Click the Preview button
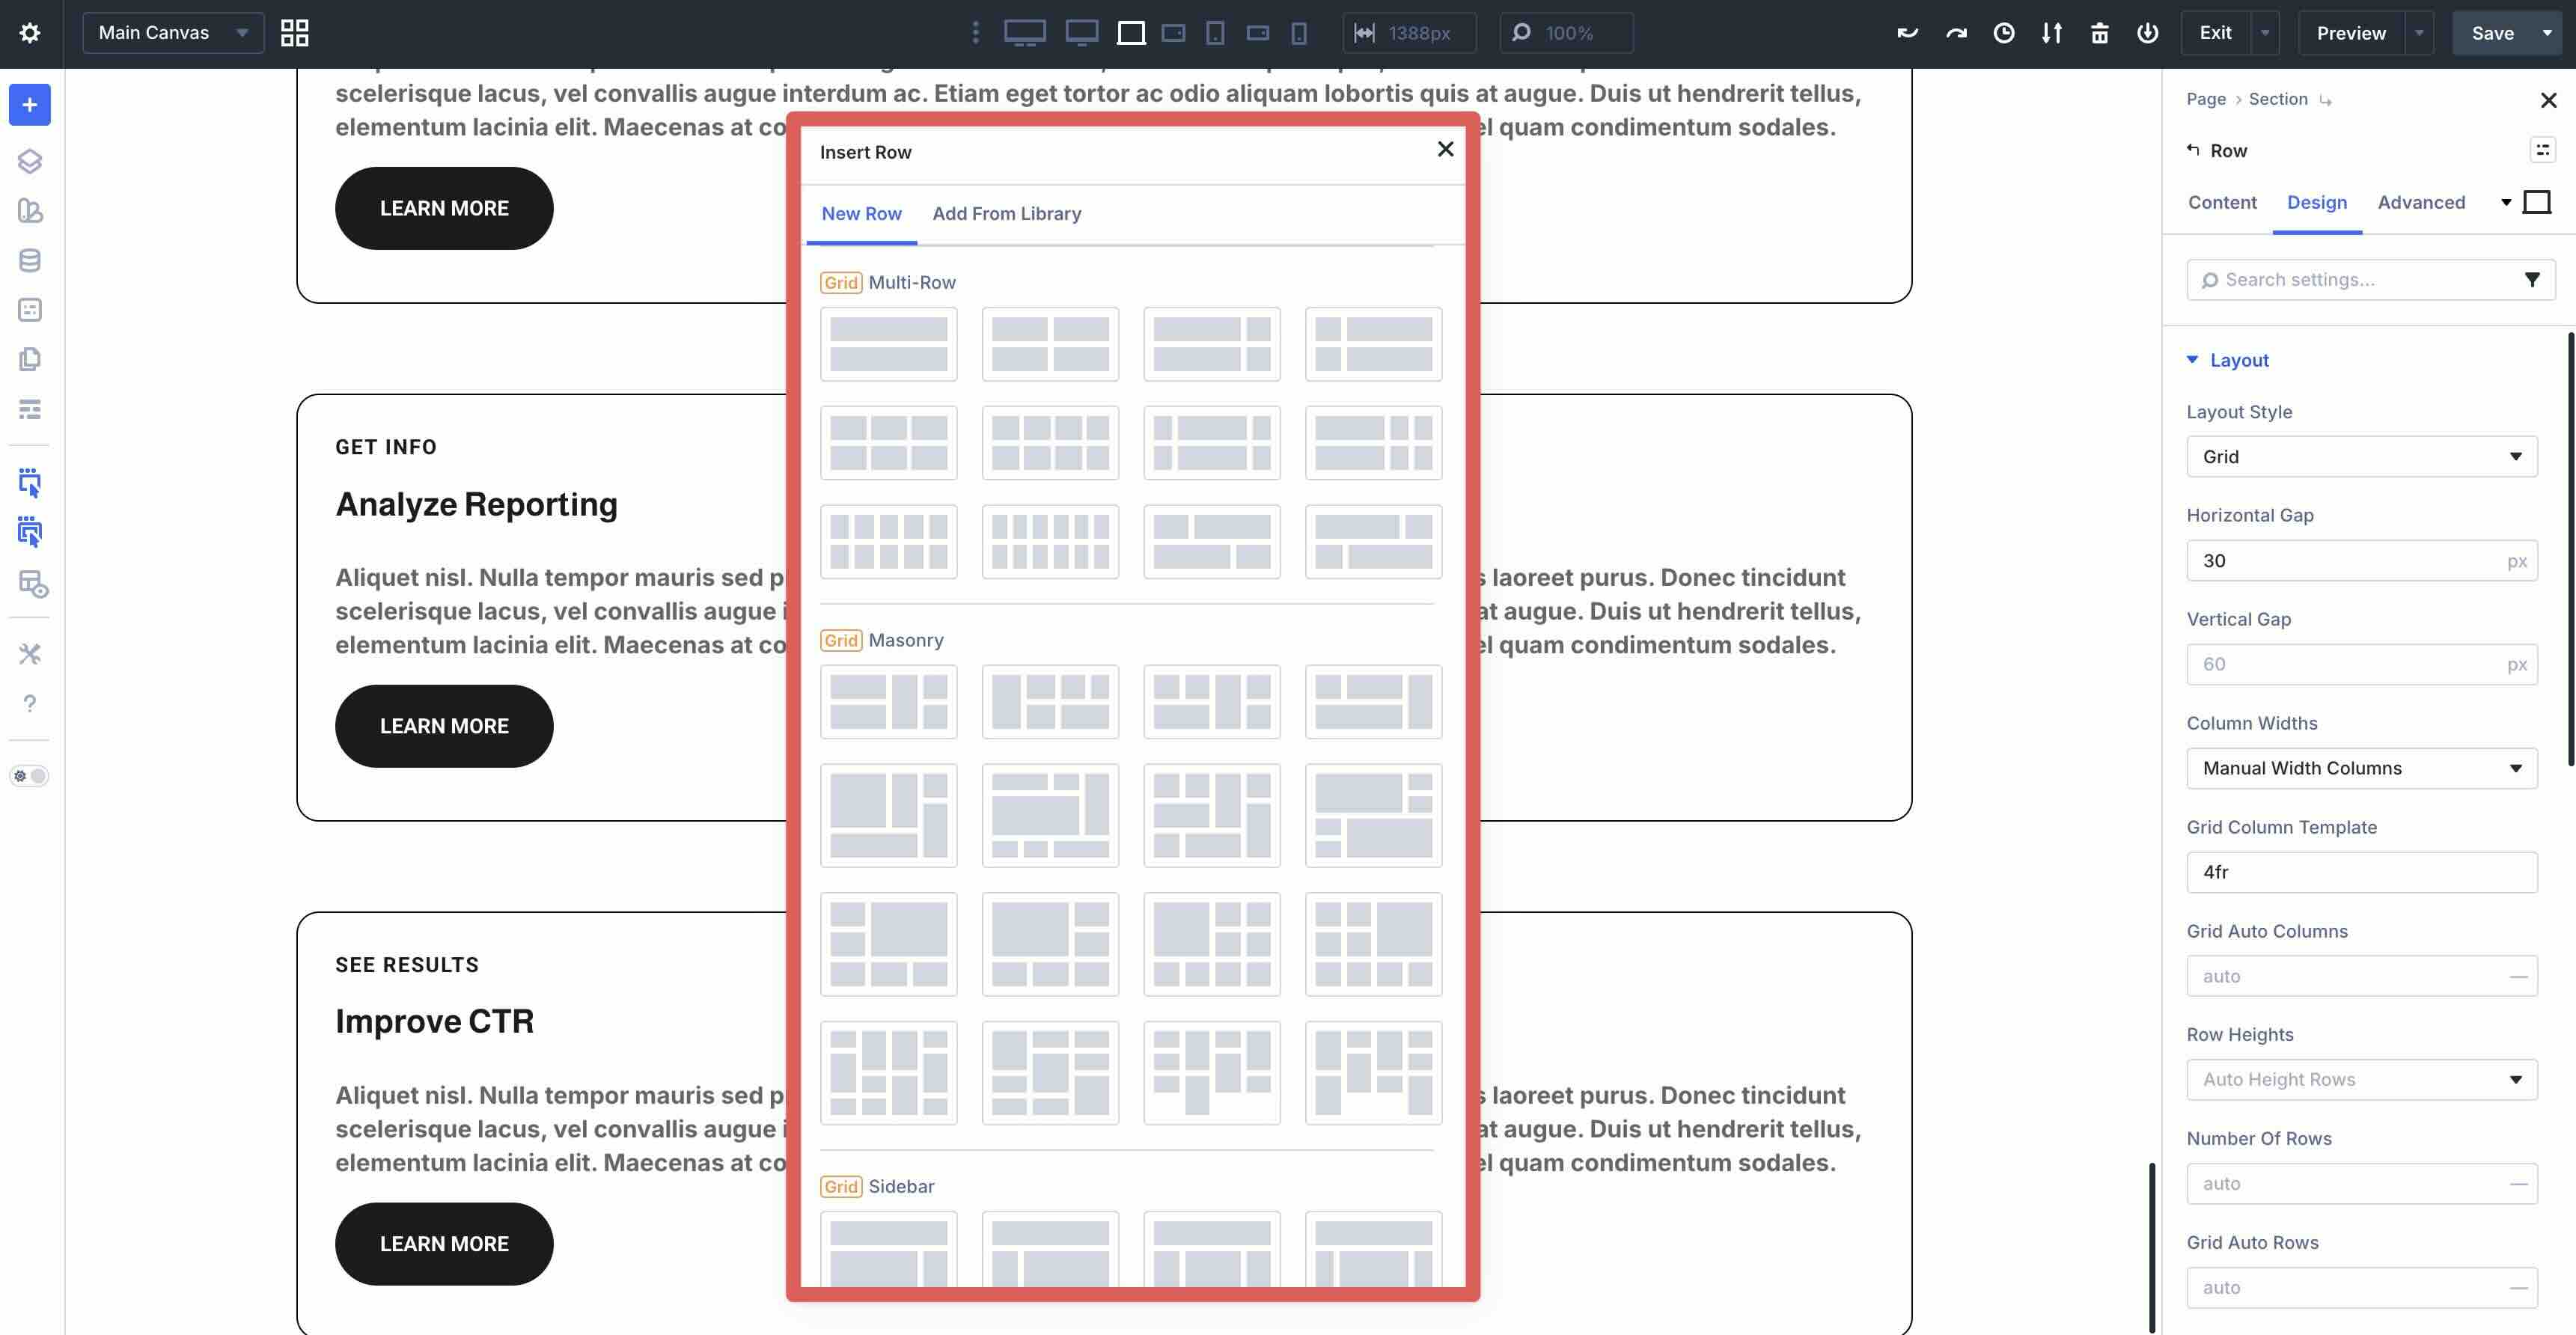This screenshot has width=2576, height=1335. [2351, 32]
